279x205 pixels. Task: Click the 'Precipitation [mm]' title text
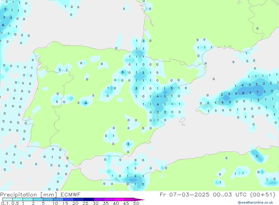29,195
